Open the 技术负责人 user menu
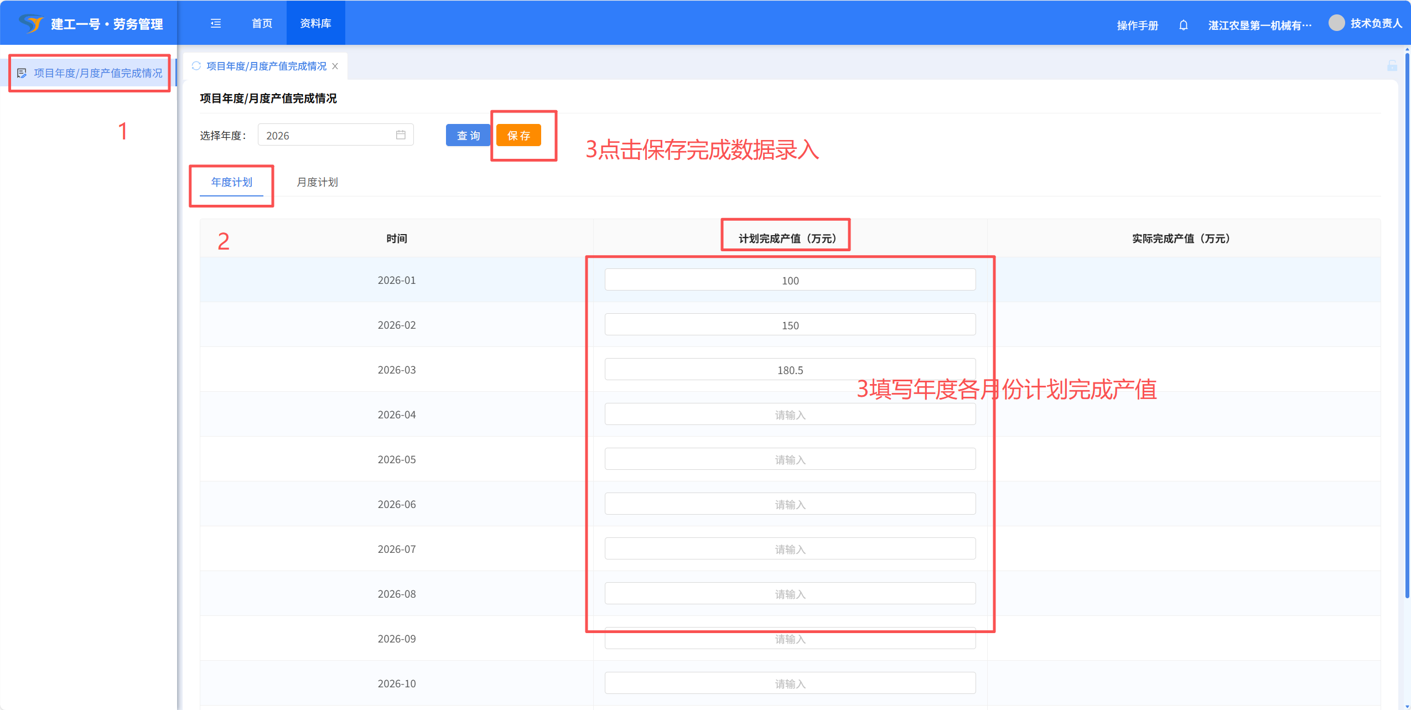Image resolution: width=1411 pixels, height=710 pixels. (x=1376, y=23)
